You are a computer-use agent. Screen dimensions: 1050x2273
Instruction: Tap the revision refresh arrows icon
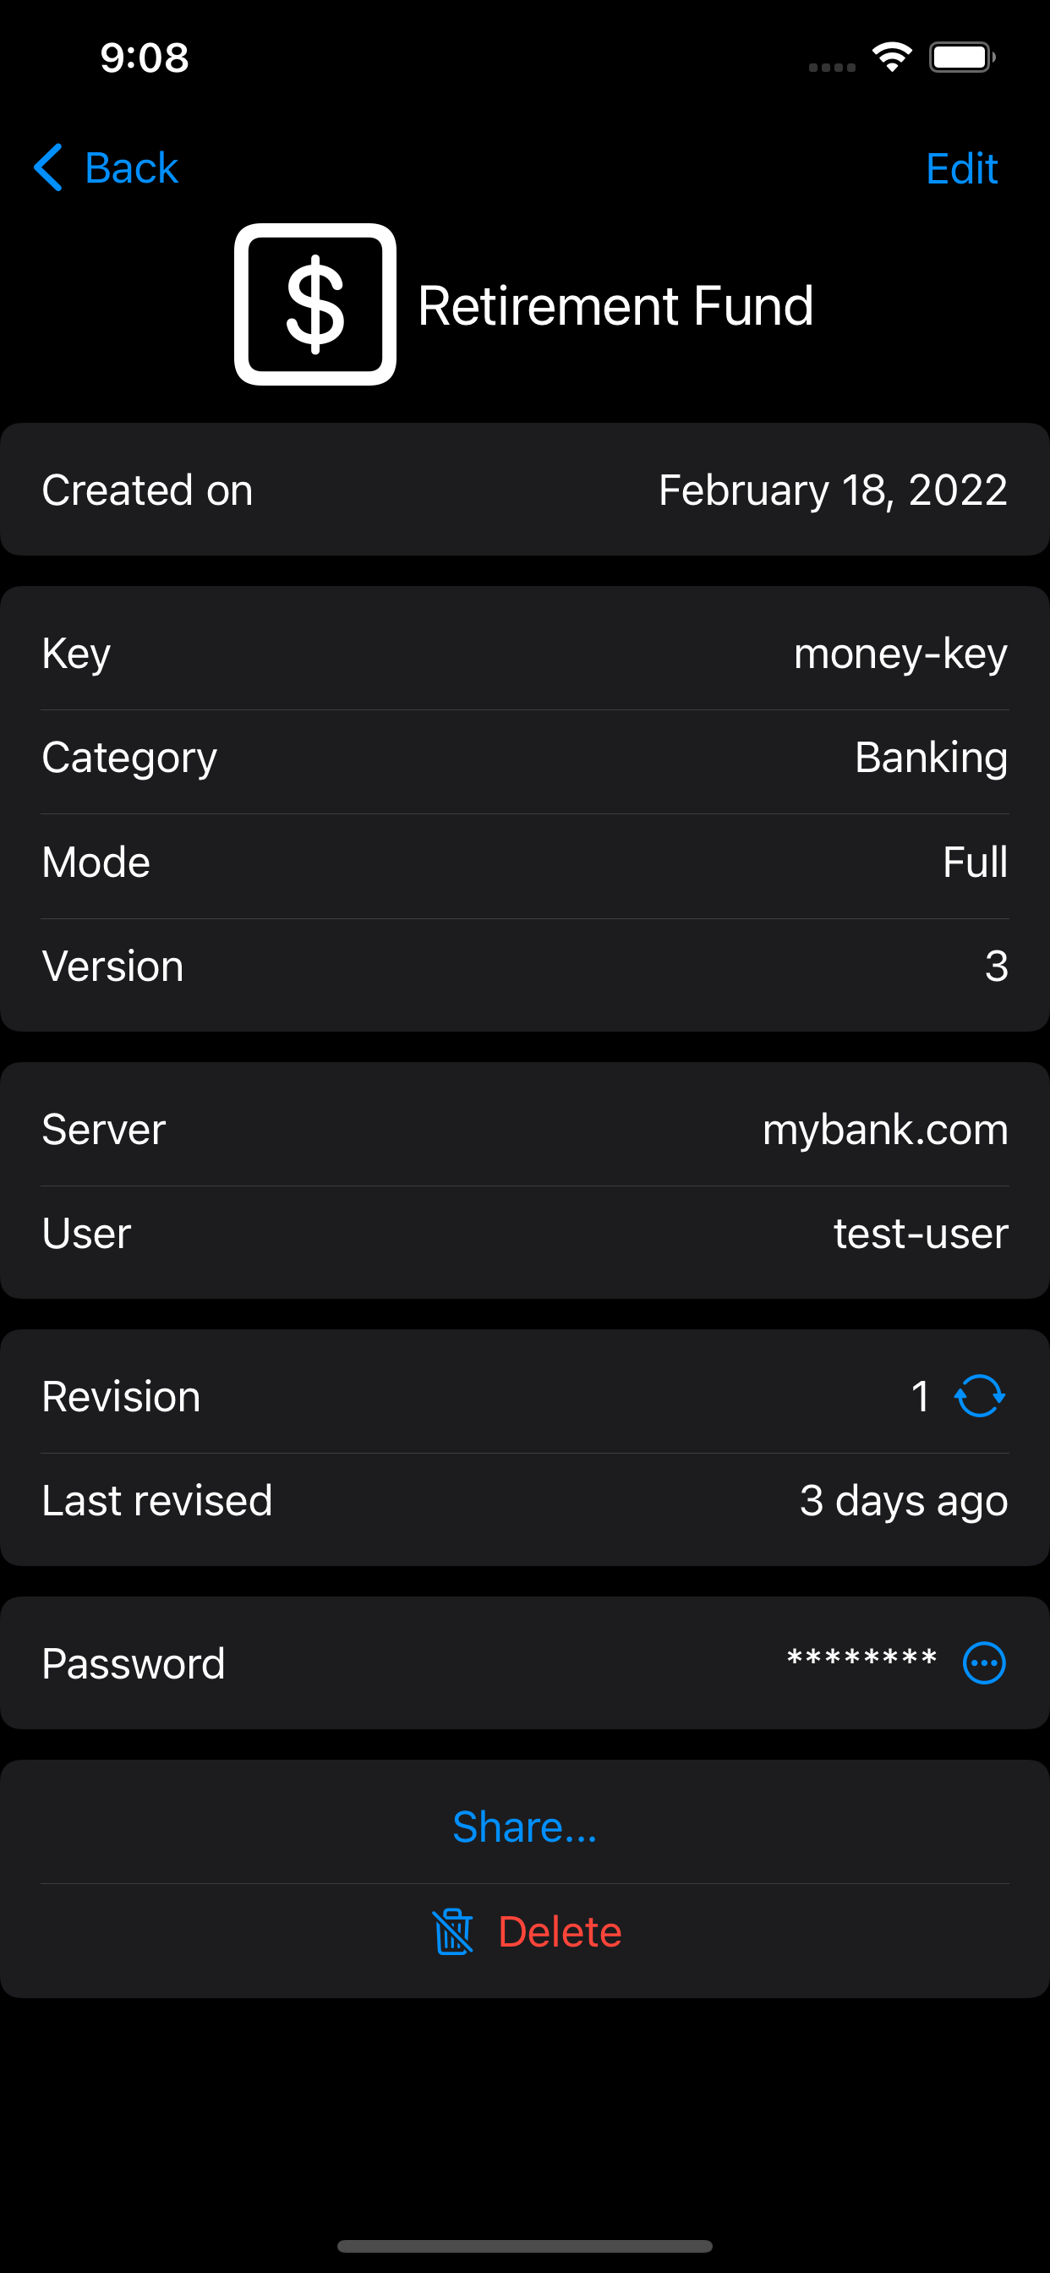point(980,1396)
